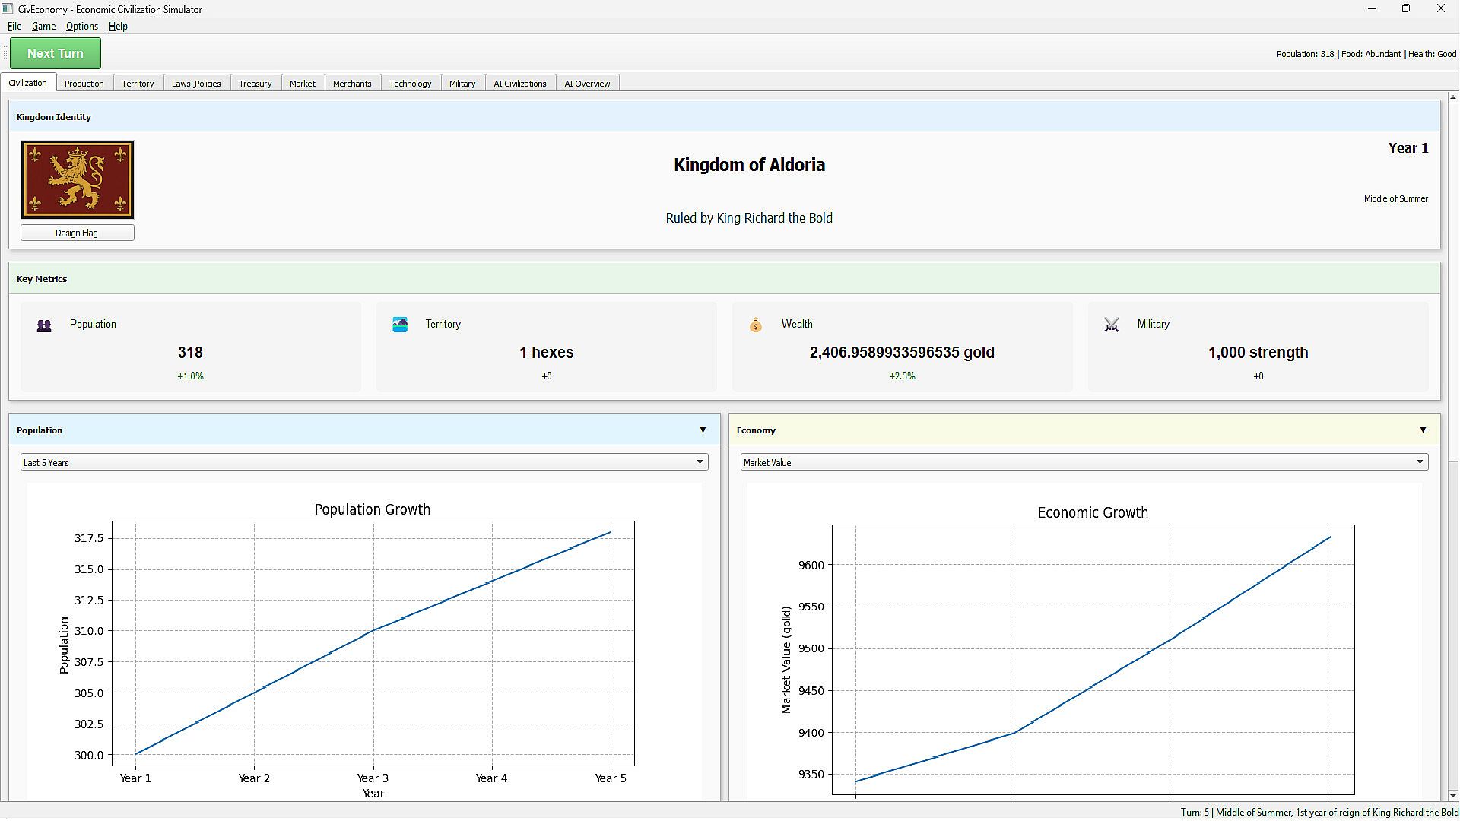Click the vertical scrollbar down arrow

click(x=1453, y=795)
